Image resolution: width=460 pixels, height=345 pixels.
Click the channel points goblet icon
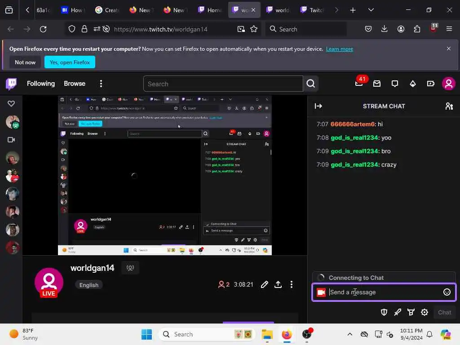point(411,312)
